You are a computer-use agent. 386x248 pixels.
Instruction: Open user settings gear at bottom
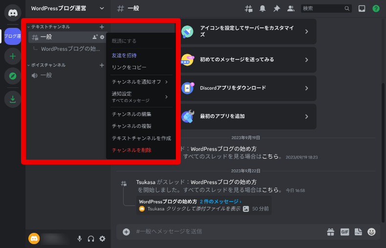click(102, 239)
